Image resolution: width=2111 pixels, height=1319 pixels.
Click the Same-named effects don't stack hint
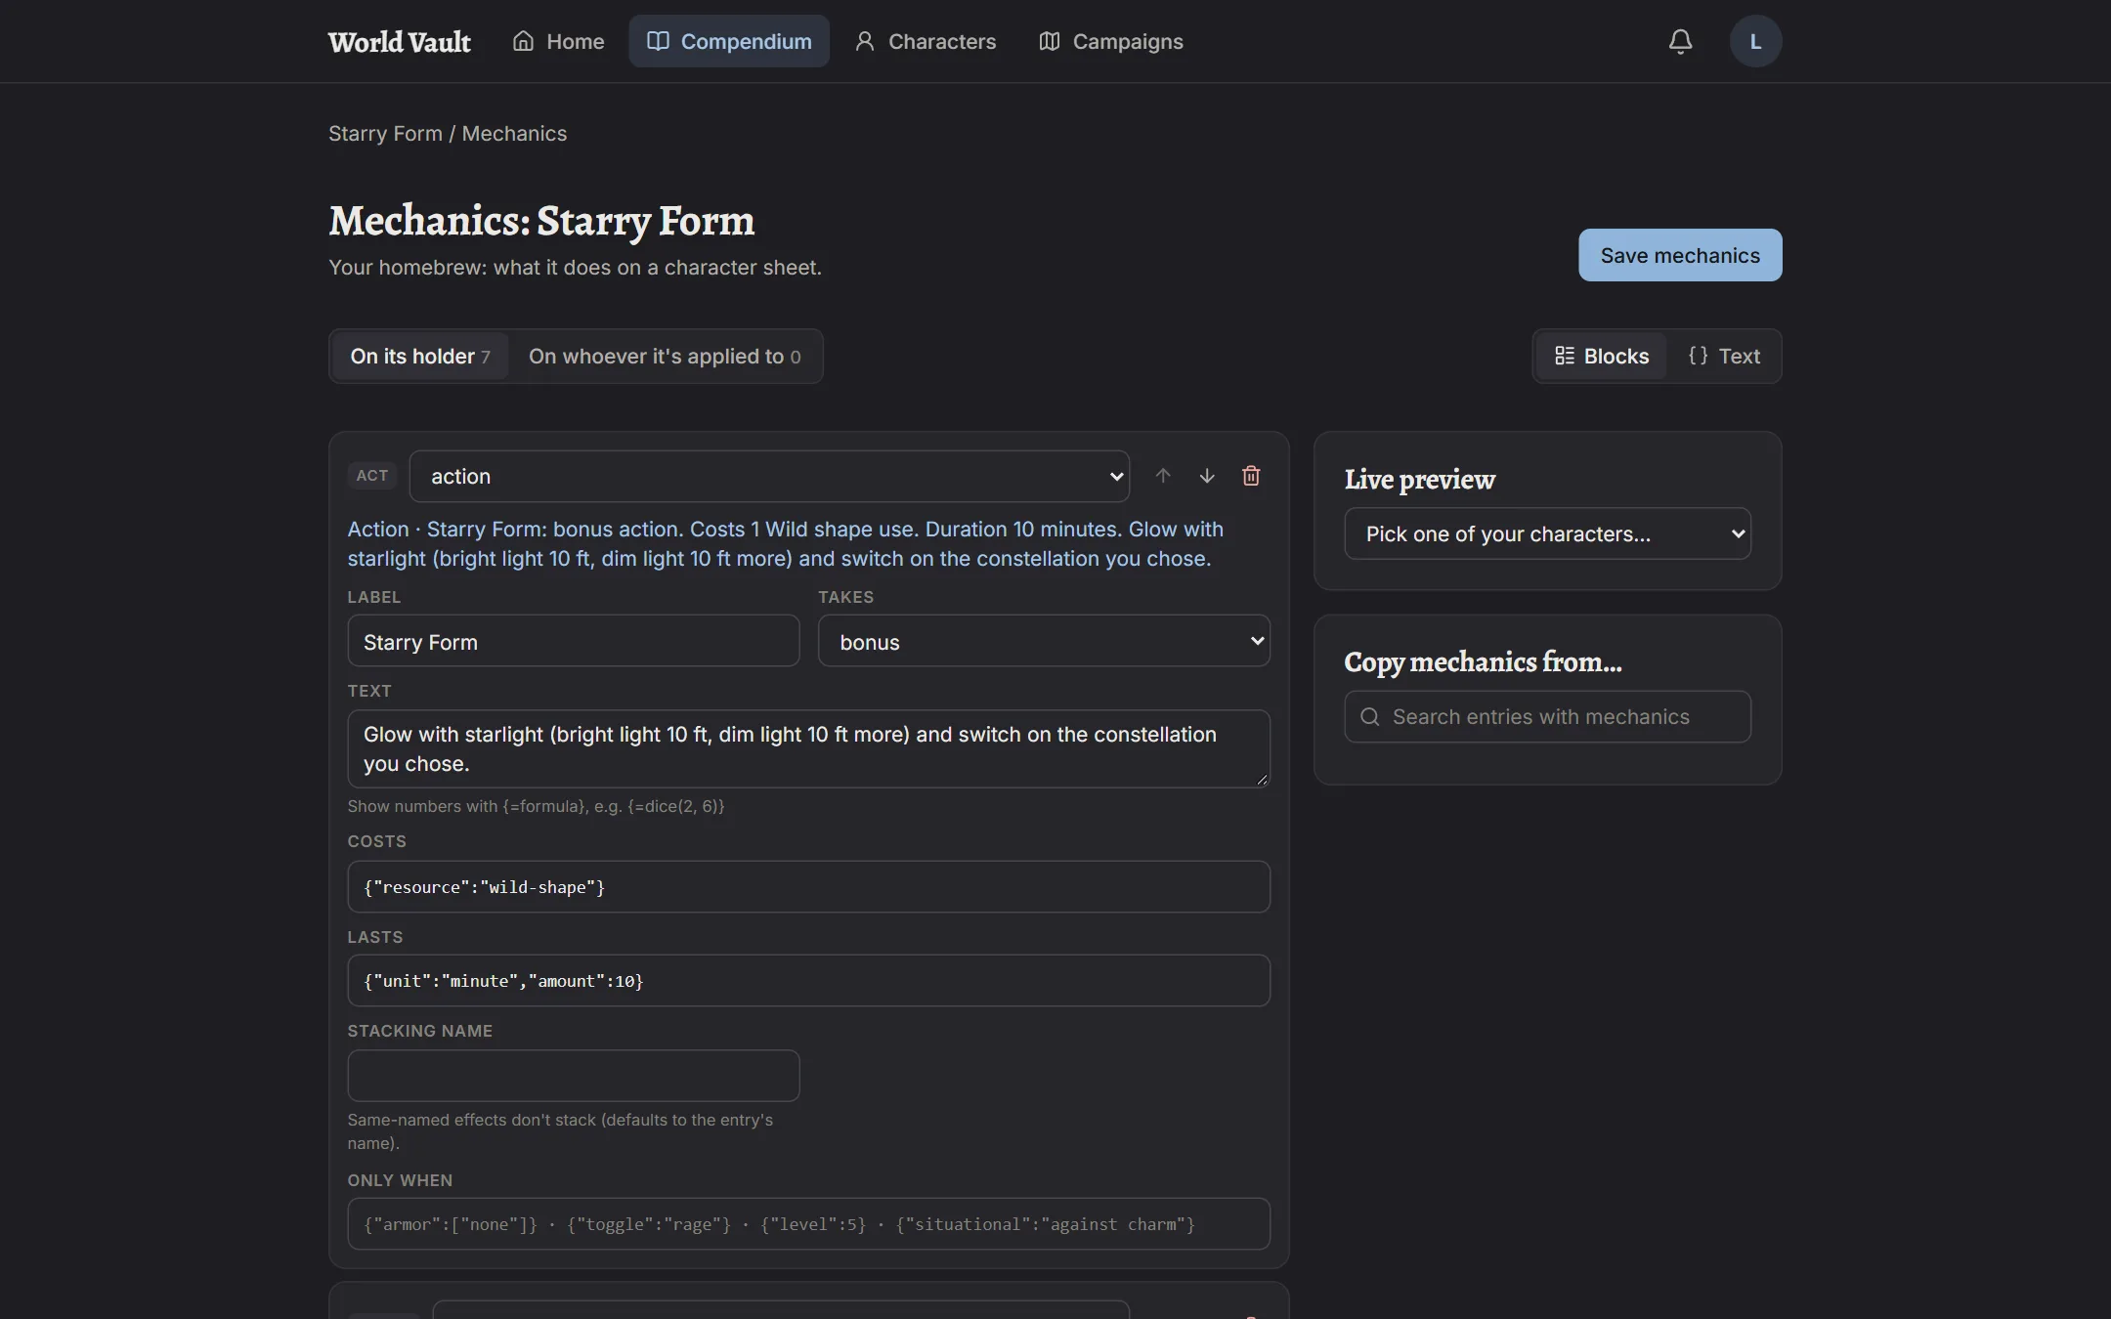coord(560,1131)
